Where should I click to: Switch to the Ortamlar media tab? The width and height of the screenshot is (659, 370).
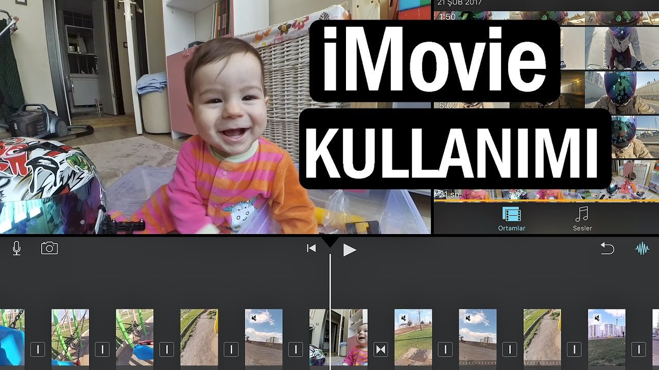point(512,218)
